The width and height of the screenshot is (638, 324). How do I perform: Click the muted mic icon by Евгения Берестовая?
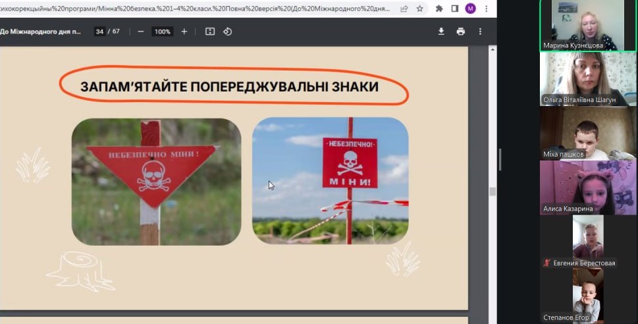546,263
